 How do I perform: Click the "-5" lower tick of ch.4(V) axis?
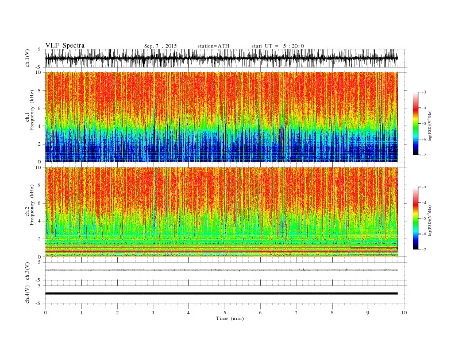coord(39,303)
